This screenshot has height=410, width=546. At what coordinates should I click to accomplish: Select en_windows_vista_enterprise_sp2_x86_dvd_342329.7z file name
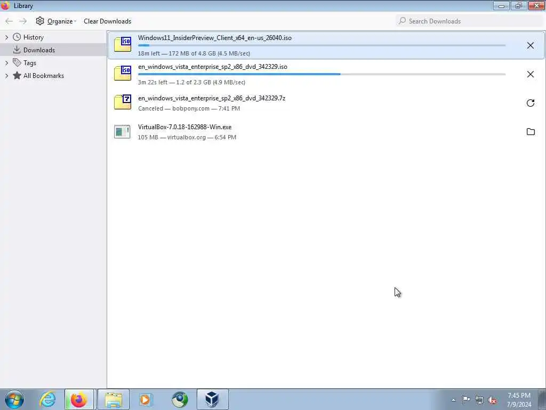(212, 98)
